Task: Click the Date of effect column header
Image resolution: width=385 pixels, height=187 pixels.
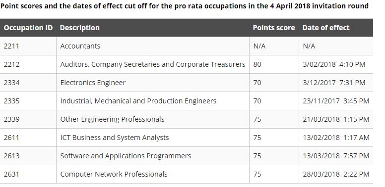Action: coord(326,28)
